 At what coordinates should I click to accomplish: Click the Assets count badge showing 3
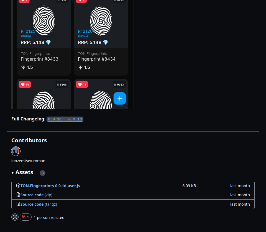[x=43, y=173]
